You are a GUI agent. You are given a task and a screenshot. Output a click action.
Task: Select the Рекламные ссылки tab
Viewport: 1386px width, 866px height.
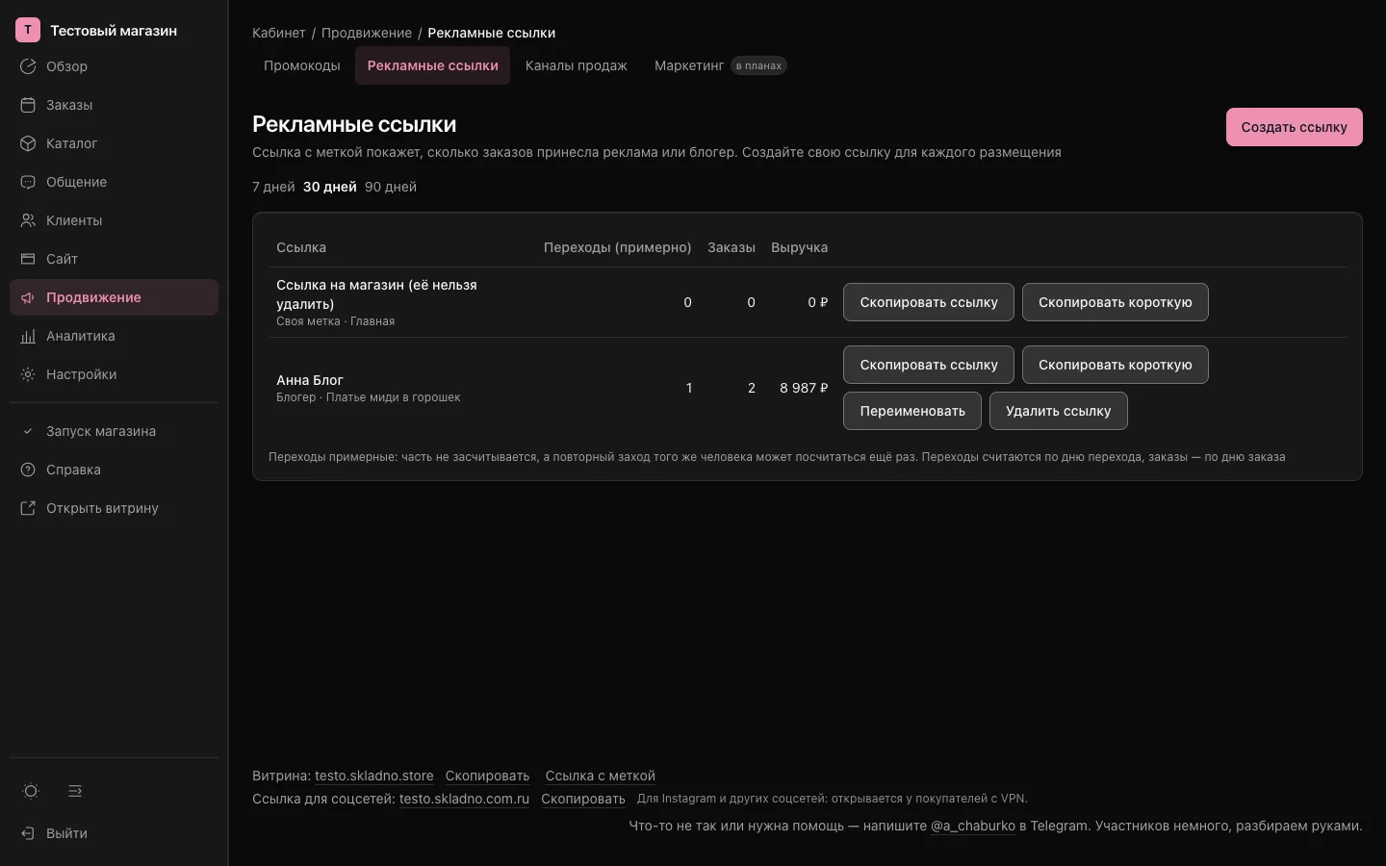tap(433, 65)
